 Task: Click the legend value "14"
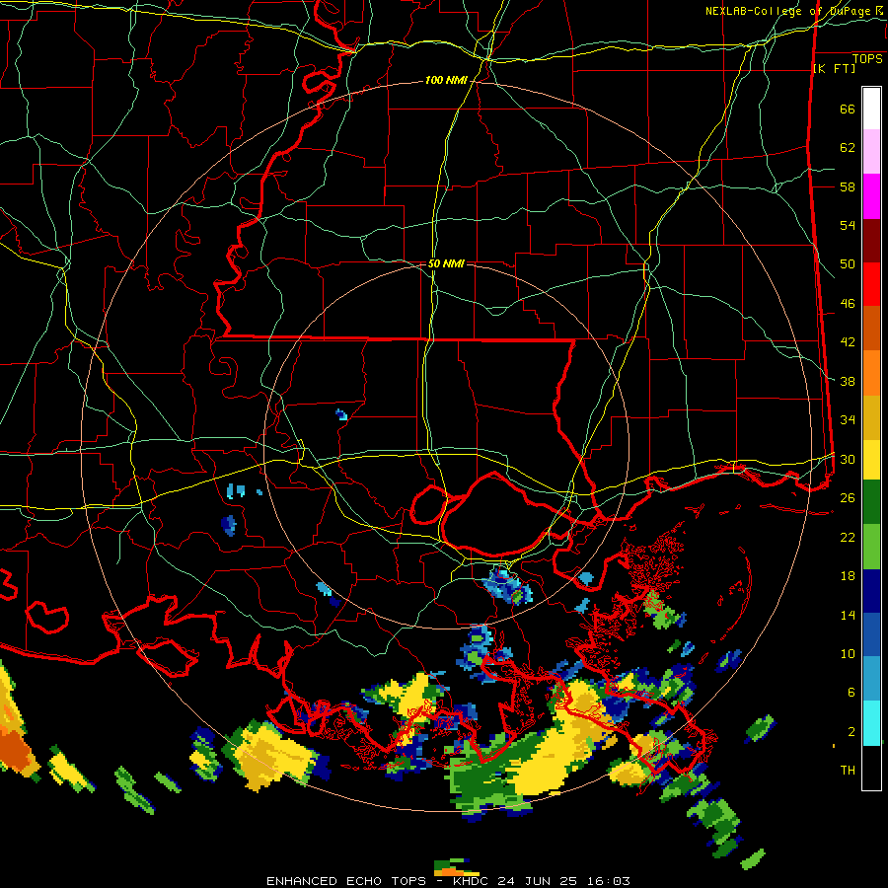tap(848, 615)
